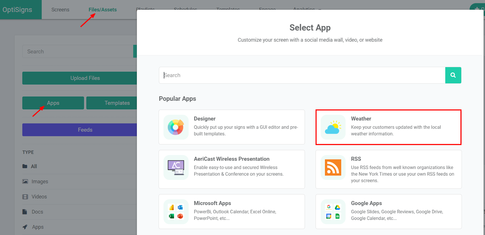The width and height of the screenshot is (485, 235).
Task: Click the Microsoft Apps icon cluster
Action: (x=176, y=212)
